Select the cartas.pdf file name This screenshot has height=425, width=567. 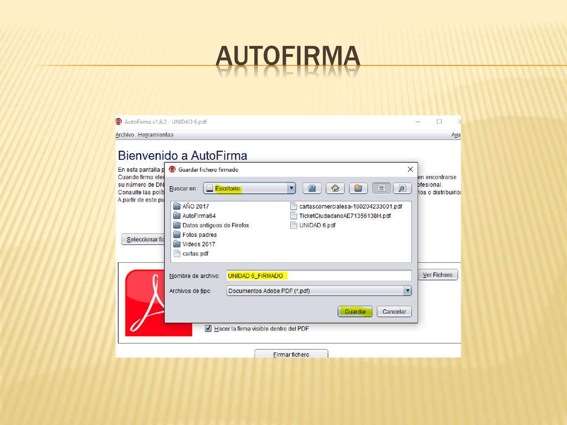tap(195, 253)
